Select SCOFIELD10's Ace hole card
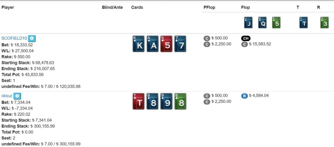This screenshot has width=334, height=147. click(x=153, y=44)
